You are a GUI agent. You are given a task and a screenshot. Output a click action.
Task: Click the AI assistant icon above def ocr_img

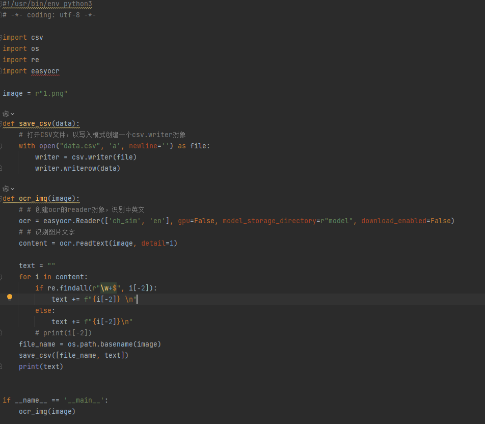point(6,189)
